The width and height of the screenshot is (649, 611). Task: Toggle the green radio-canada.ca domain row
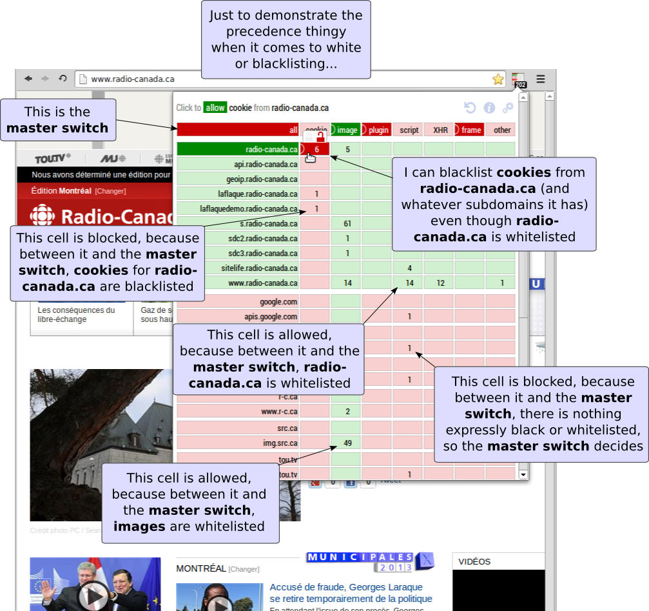pos(238,149)
